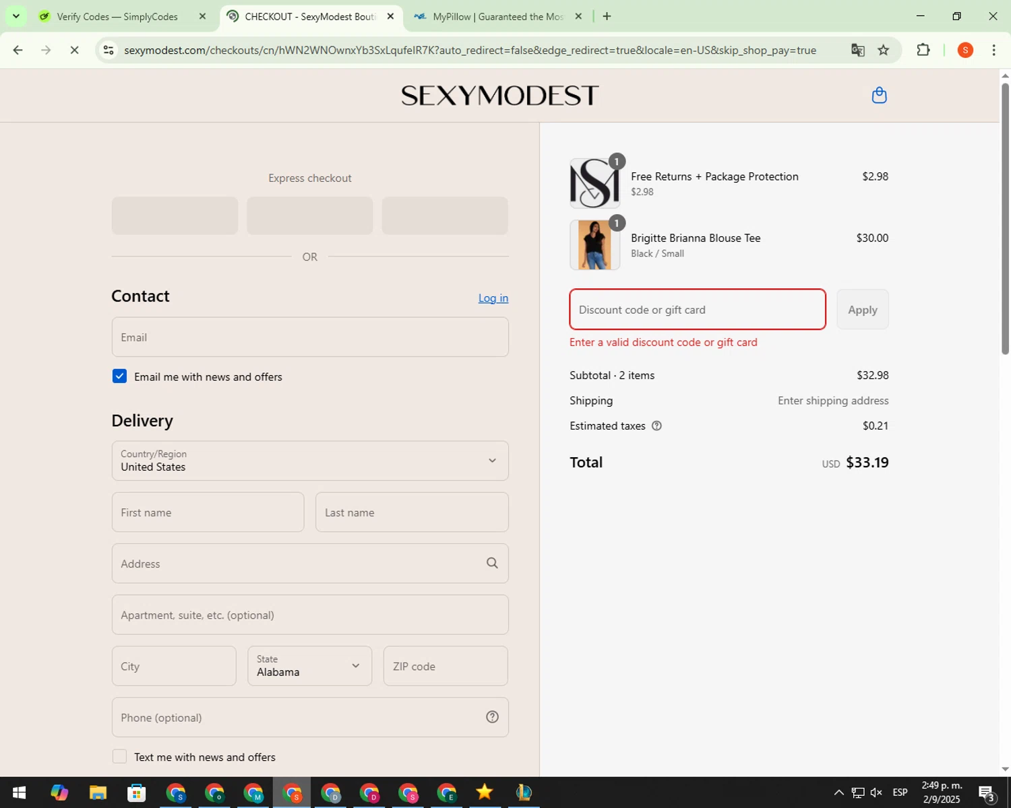Focus the ZIP code field
Screen dimensions: 1011x808
(446, 666)
